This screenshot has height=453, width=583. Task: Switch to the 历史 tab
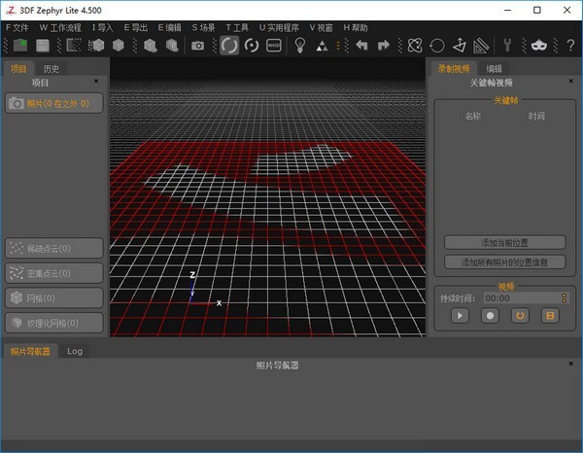click(x=51, y=69)
